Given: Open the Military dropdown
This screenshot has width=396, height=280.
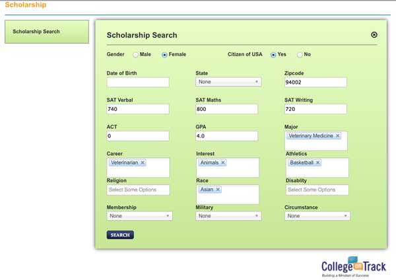Looking at the screenshot, I should coord(228,216).
